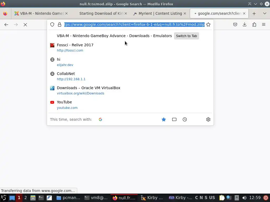
Task: Close the google.com search tab
Action: [244, 13]
